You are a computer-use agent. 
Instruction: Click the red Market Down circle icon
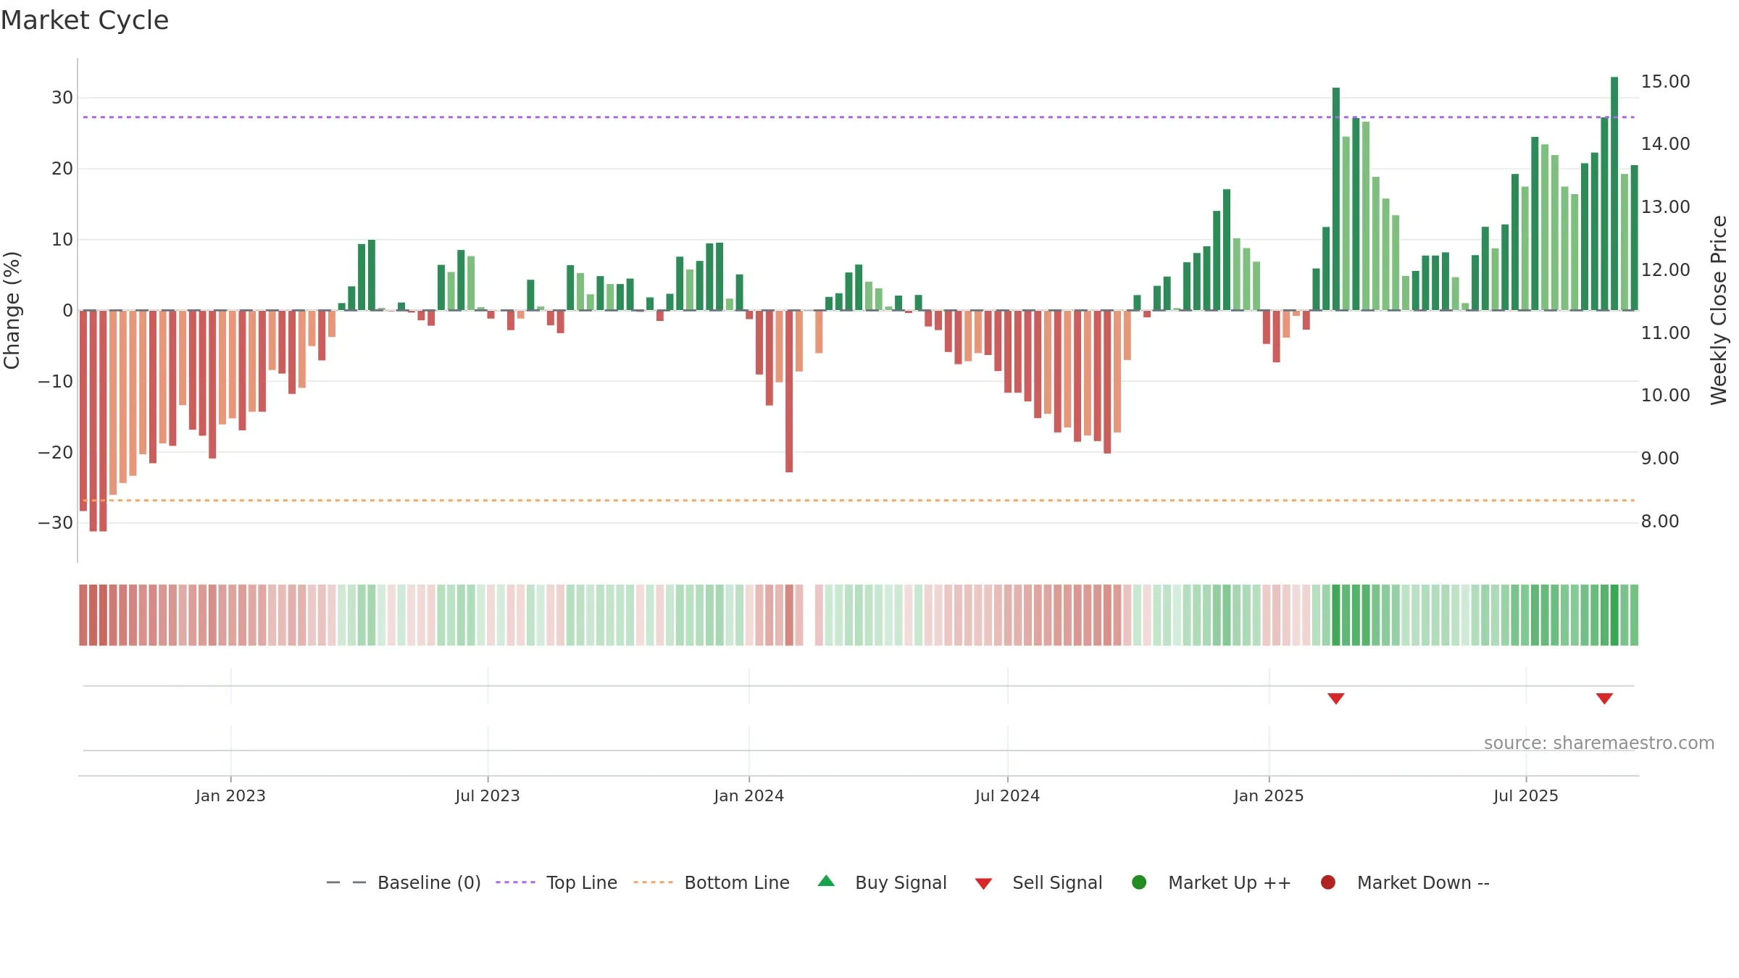click(x=1328, y=882)
